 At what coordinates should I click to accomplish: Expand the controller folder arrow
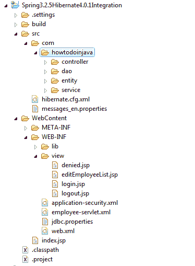(45, 62)
